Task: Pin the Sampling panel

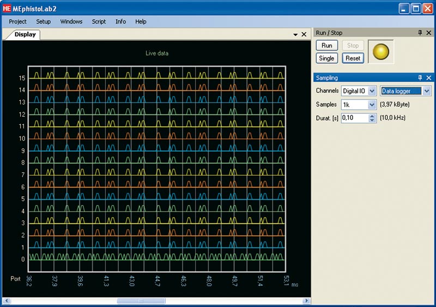Action: point(420,77)
